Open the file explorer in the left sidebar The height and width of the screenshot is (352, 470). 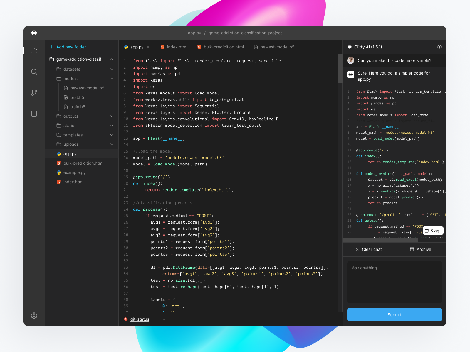pos(34,50)
